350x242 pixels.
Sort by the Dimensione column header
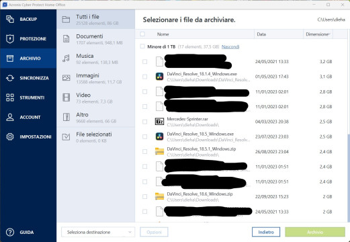click(x=318, y=34)
